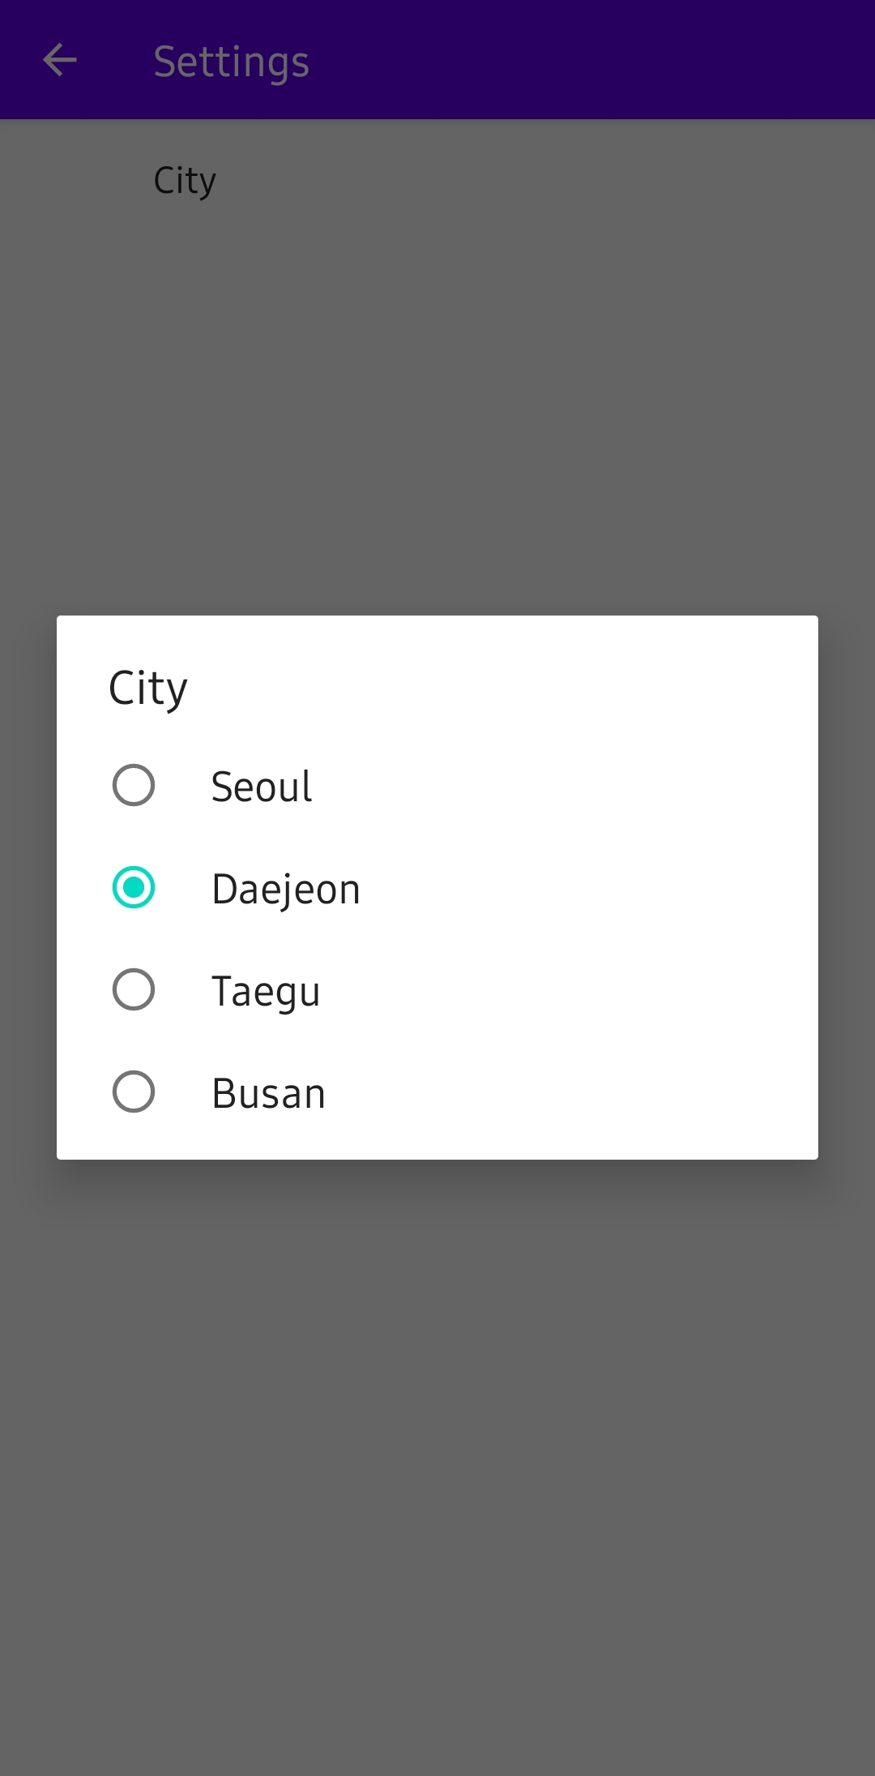The image size is (875, 1776).
Task: Tap the Daejeon option label
Action: 285,887
